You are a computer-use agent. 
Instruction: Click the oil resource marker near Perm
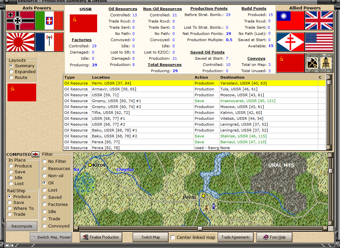point(206,208)
